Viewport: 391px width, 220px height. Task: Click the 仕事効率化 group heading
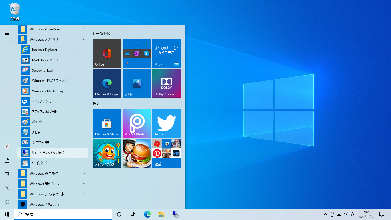(x=101, y=34)
